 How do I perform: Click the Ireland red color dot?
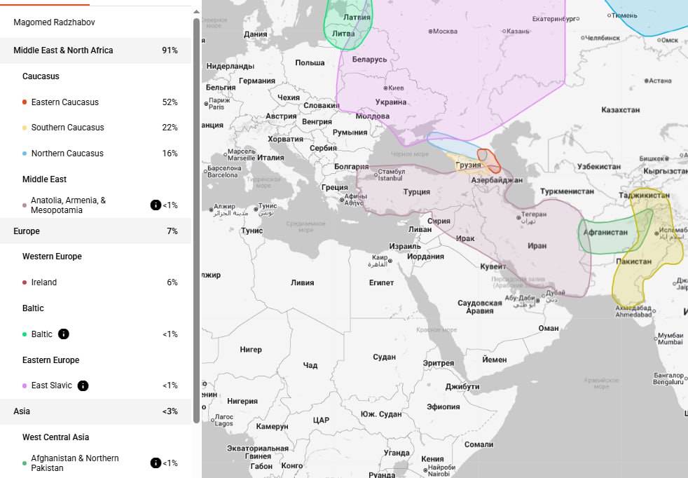25,282
